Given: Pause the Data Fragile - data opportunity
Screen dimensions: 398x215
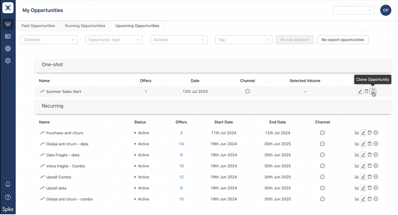Looking at the screenshot, I should coord(376,155).
